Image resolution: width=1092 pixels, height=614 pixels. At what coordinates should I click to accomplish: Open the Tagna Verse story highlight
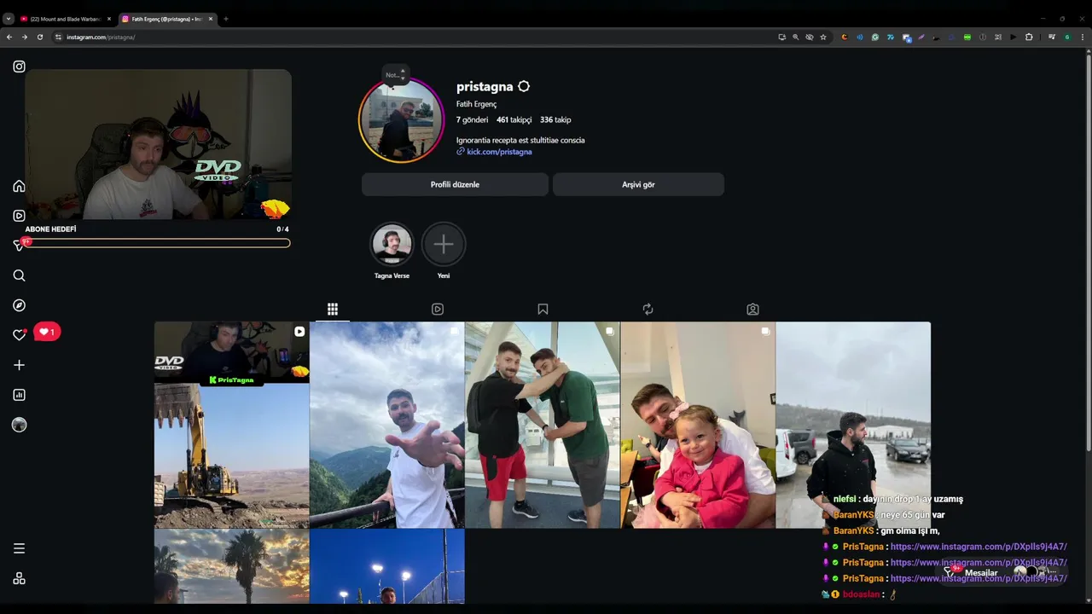click(x=392, y=245)
